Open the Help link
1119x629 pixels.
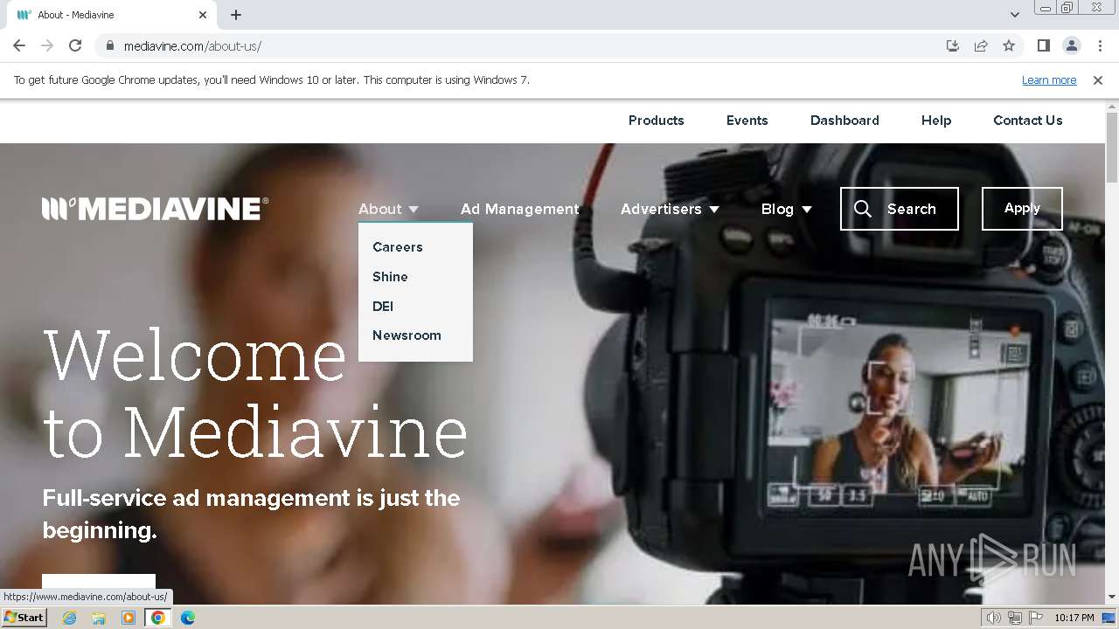[936, 121]
